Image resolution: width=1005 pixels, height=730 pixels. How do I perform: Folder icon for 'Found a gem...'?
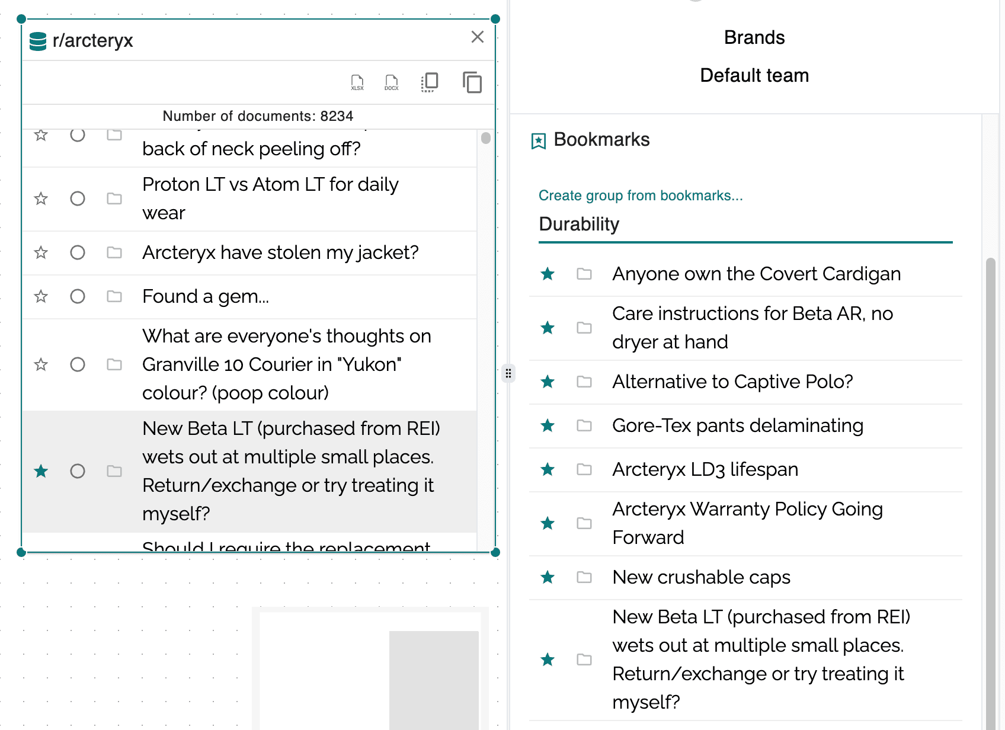click(x=114, y=296)
